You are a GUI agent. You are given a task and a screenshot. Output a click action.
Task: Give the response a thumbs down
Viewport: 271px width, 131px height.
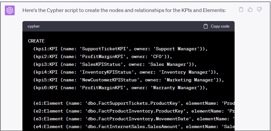pyautogui.click(x=259, y=10)
